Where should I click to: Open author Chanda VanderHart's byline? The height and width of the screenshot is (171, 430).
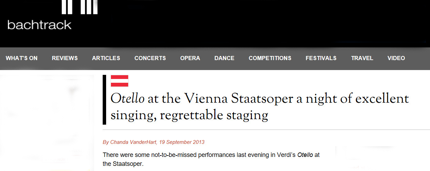133,142
